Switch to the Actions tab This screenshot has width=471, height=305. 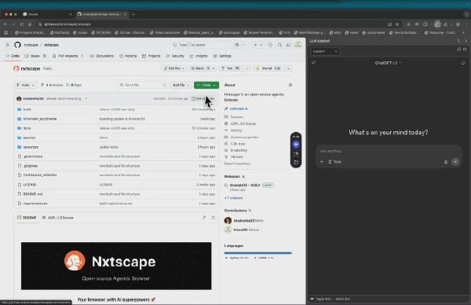coord(128,56)
